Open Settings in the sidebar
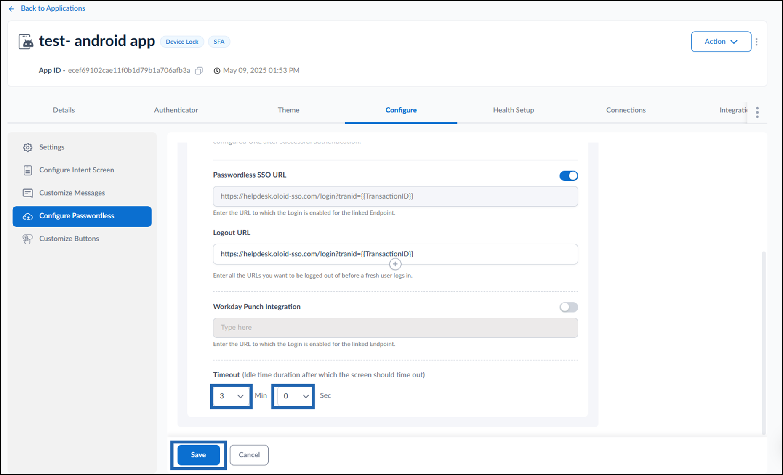783x475 pixels. pyautogui.click(x=82, y=147)
